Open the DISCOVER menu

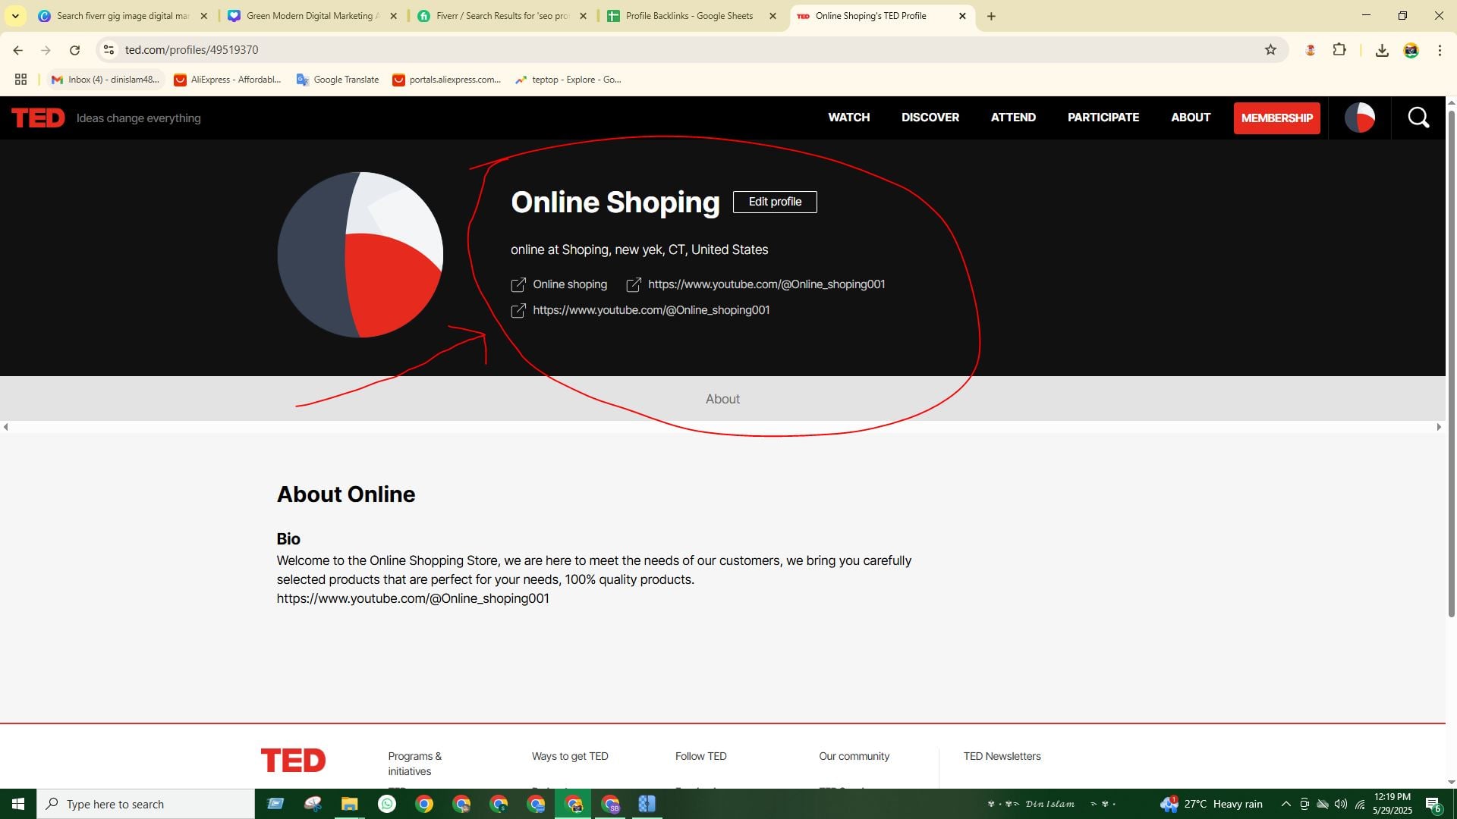click(x=930, y=118)
